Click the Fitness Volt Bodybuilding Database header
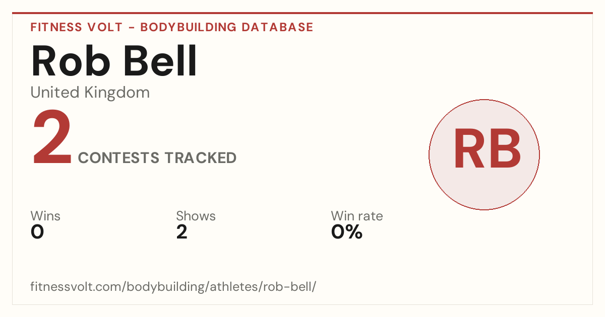This screenshot has height=317, width=605. coord(172,27)
